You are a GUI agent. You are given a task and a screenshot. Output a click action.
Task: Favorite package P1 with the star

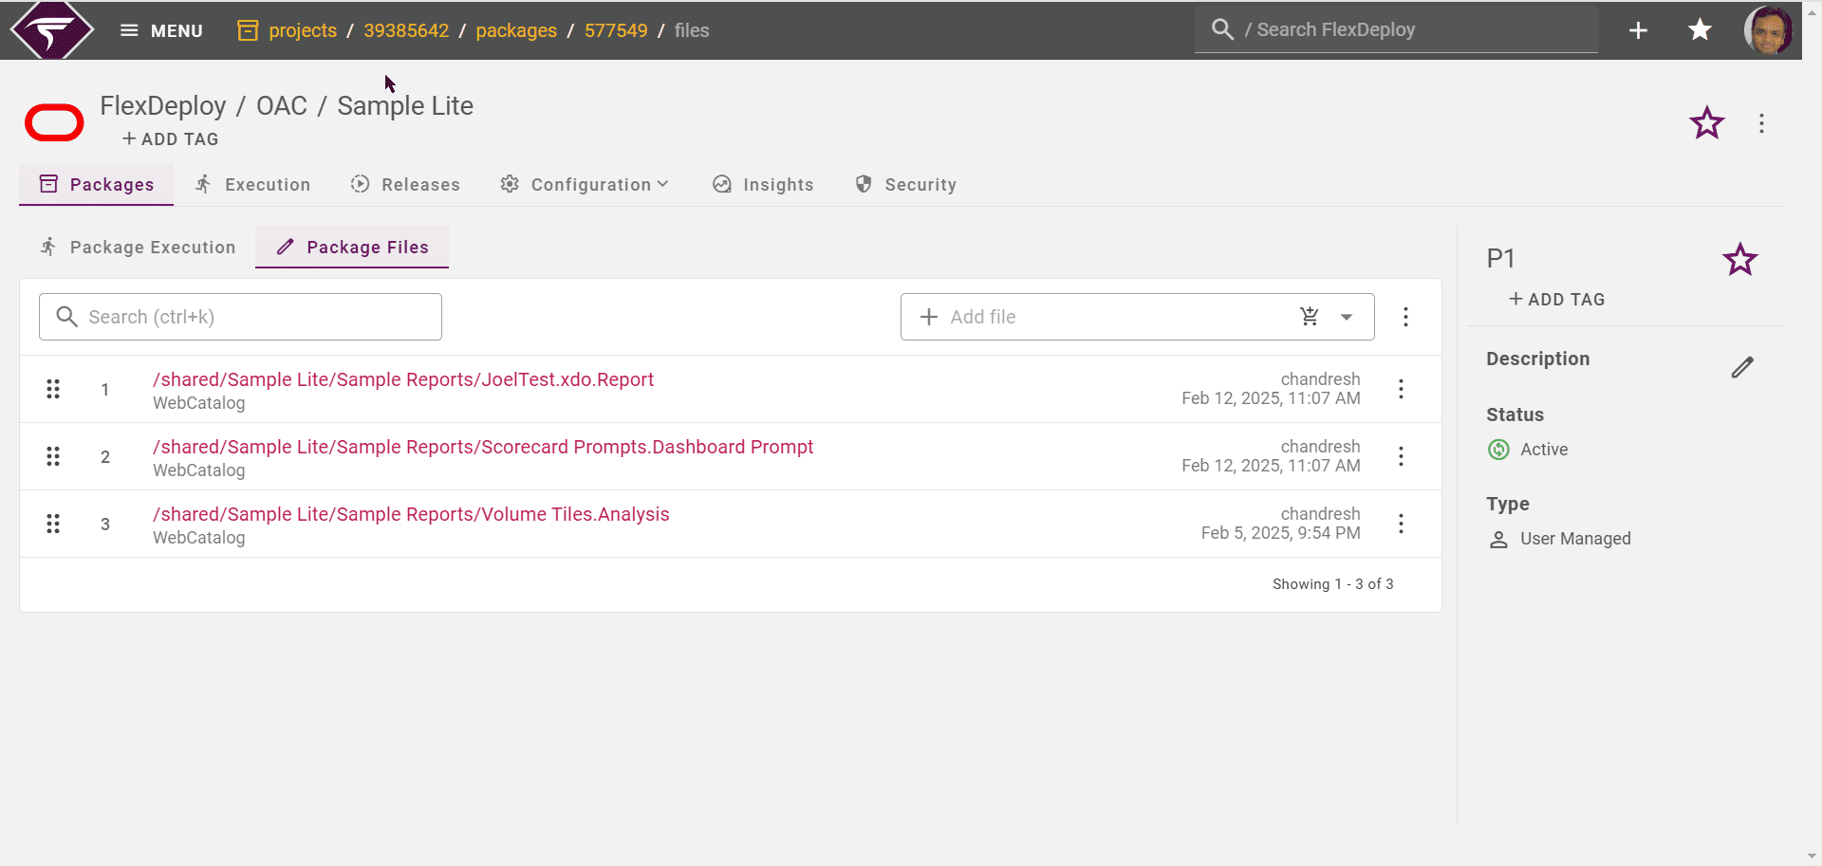[x=1739, y=259]
